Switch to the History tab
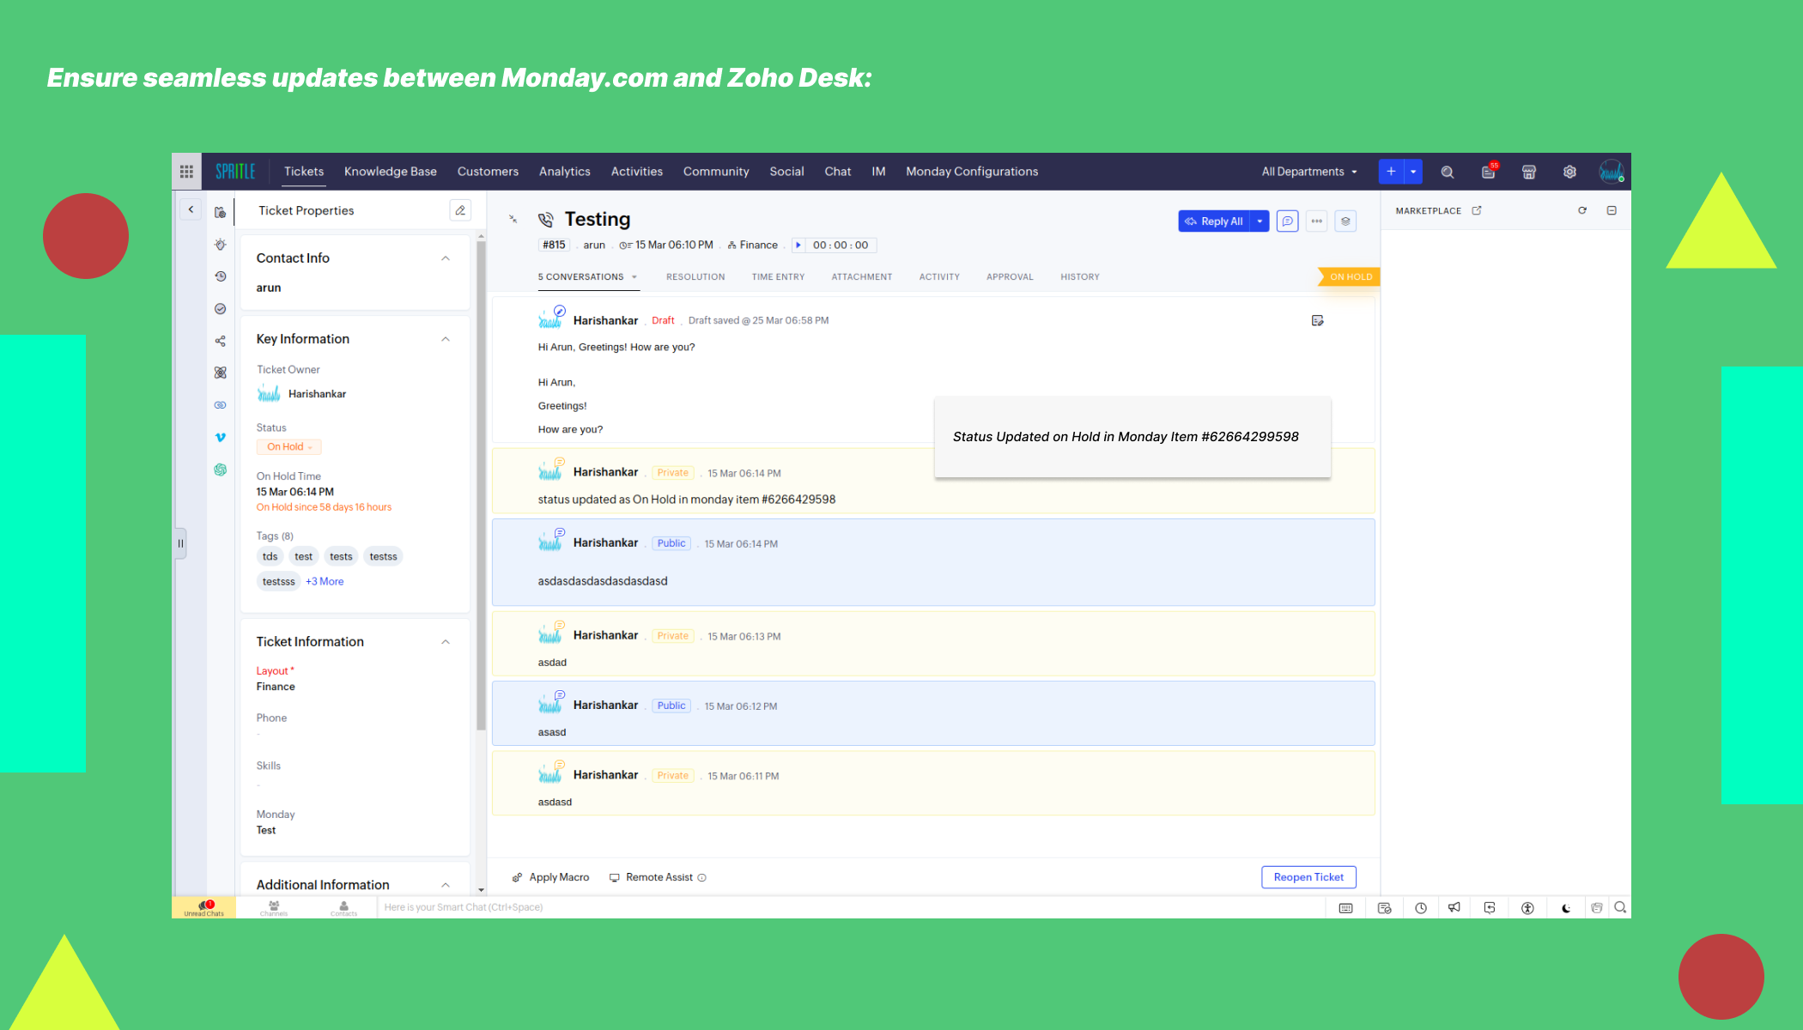 [x=1080, y=277]
